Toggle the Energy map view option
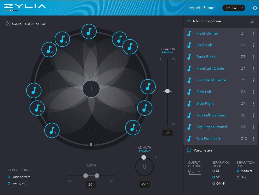The width and height of the screenshot is (259, 195). (18, 183)
